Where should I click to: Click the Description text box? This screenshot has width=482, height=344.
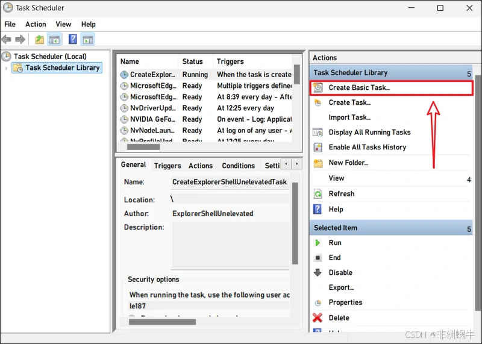click(x=231, y=245)
